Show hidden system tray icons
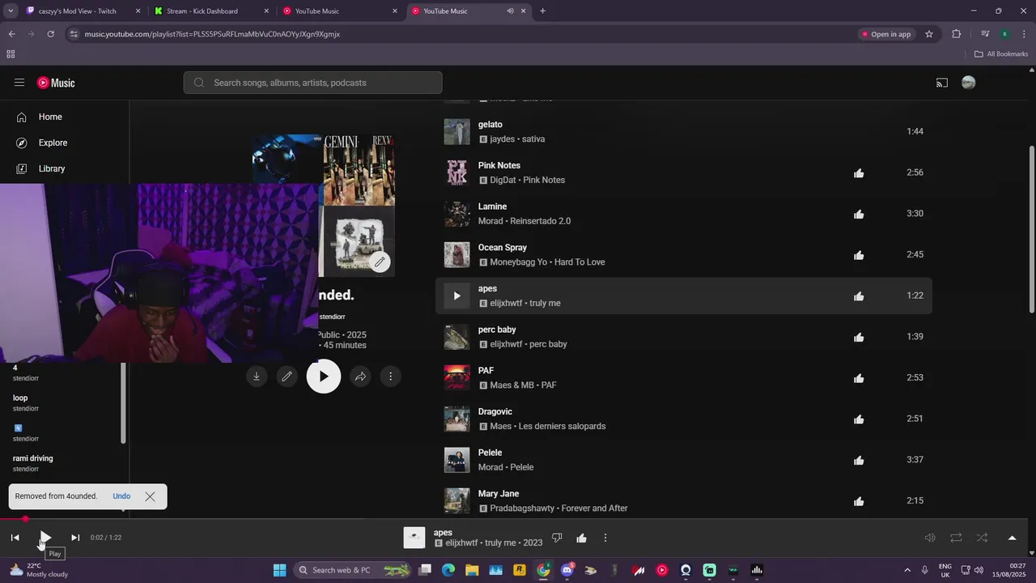Viewport: 1036px width, 583px height. pos(906,570)
